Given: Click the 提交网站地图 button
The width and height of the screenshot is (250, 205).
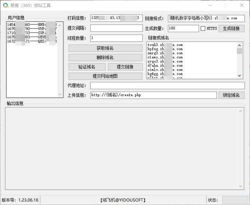Looking at the screenshot, I should (106, 76).
